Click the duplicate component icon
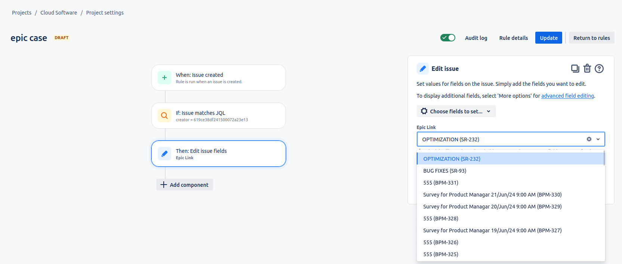This screenshot has height=264, width=622. click(x=575, y=69)
